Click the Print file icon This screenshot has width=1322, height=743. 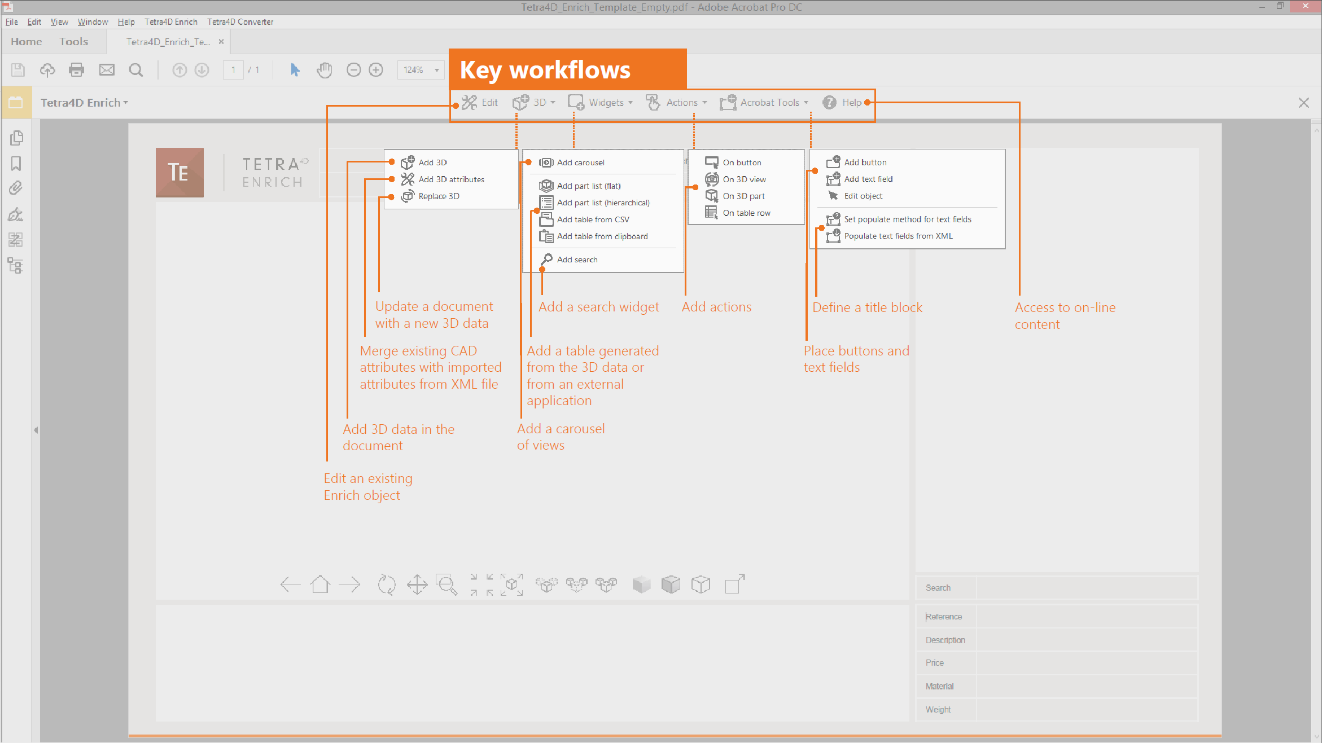tap(76, 69)
